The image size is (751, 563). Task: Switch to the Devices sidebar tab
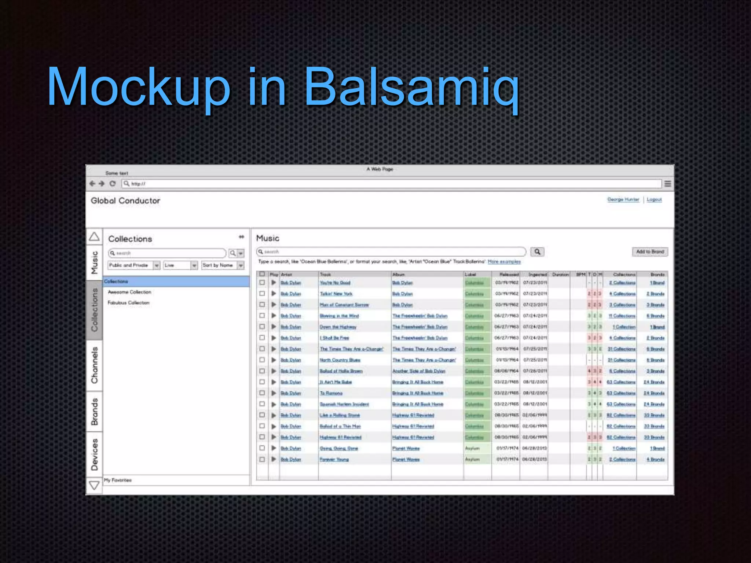tap(95, 455)
